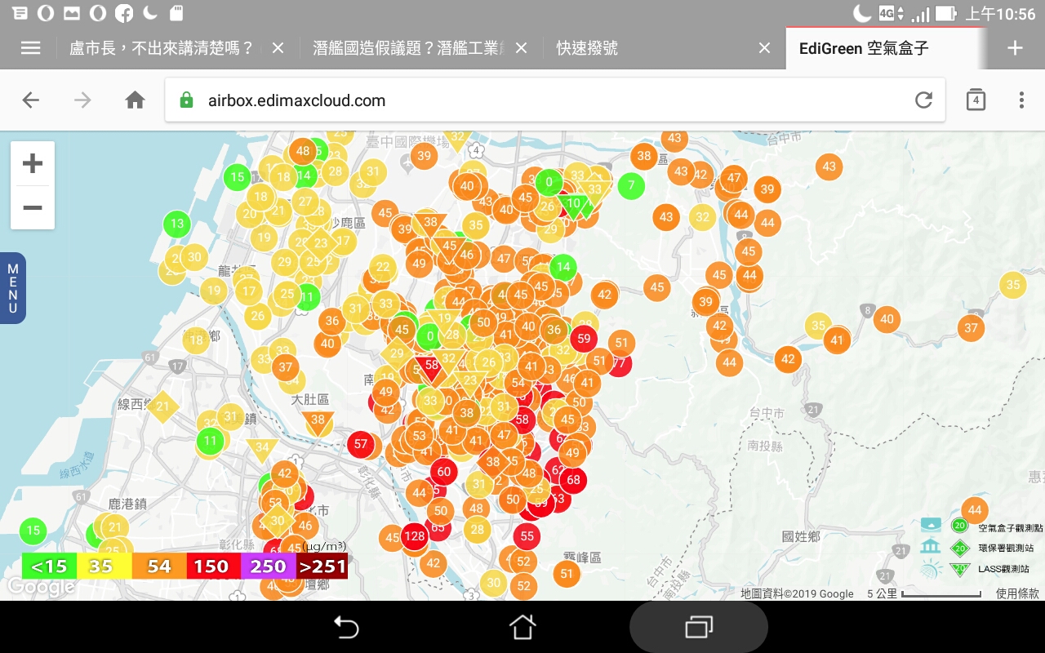Select the red 59 sensor marker

(x=584, y=338)
